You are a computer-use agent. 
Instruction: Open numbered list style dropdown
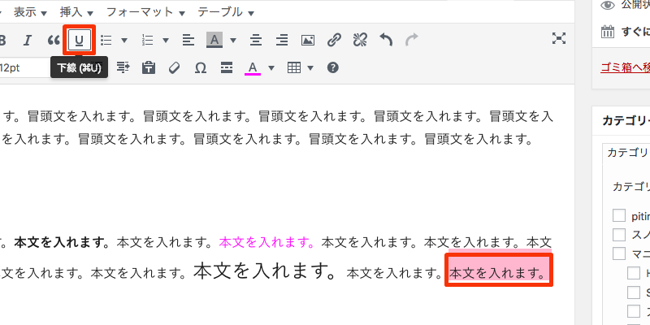[x=166, y=40]
